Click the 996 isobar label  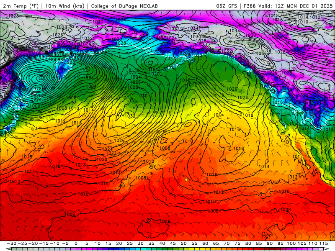coord(75,58)
